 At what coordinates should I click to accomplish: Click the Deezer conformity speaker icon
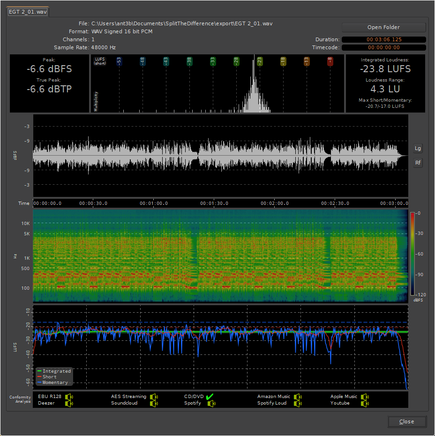click(68, 403)
